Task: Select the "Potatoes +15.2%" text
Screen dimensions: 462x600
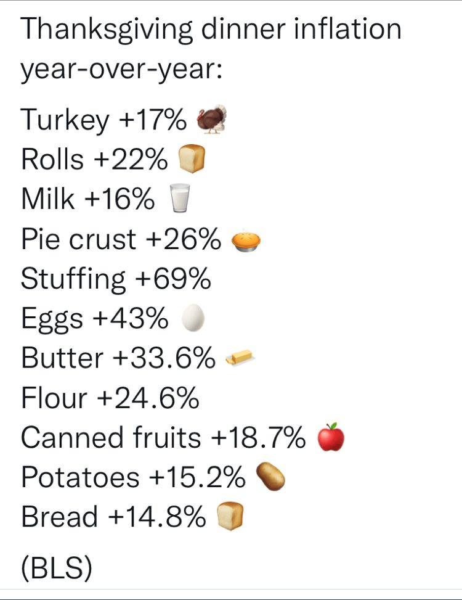Action: [x=133, y=477]
